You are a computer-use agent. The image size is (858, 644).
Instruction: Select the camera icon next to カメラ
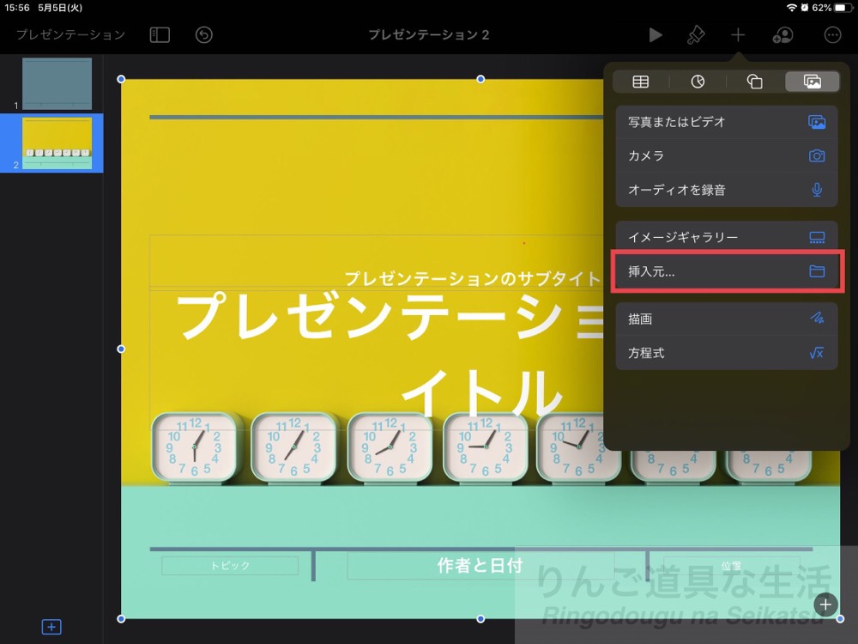click(x=816, y=155)
